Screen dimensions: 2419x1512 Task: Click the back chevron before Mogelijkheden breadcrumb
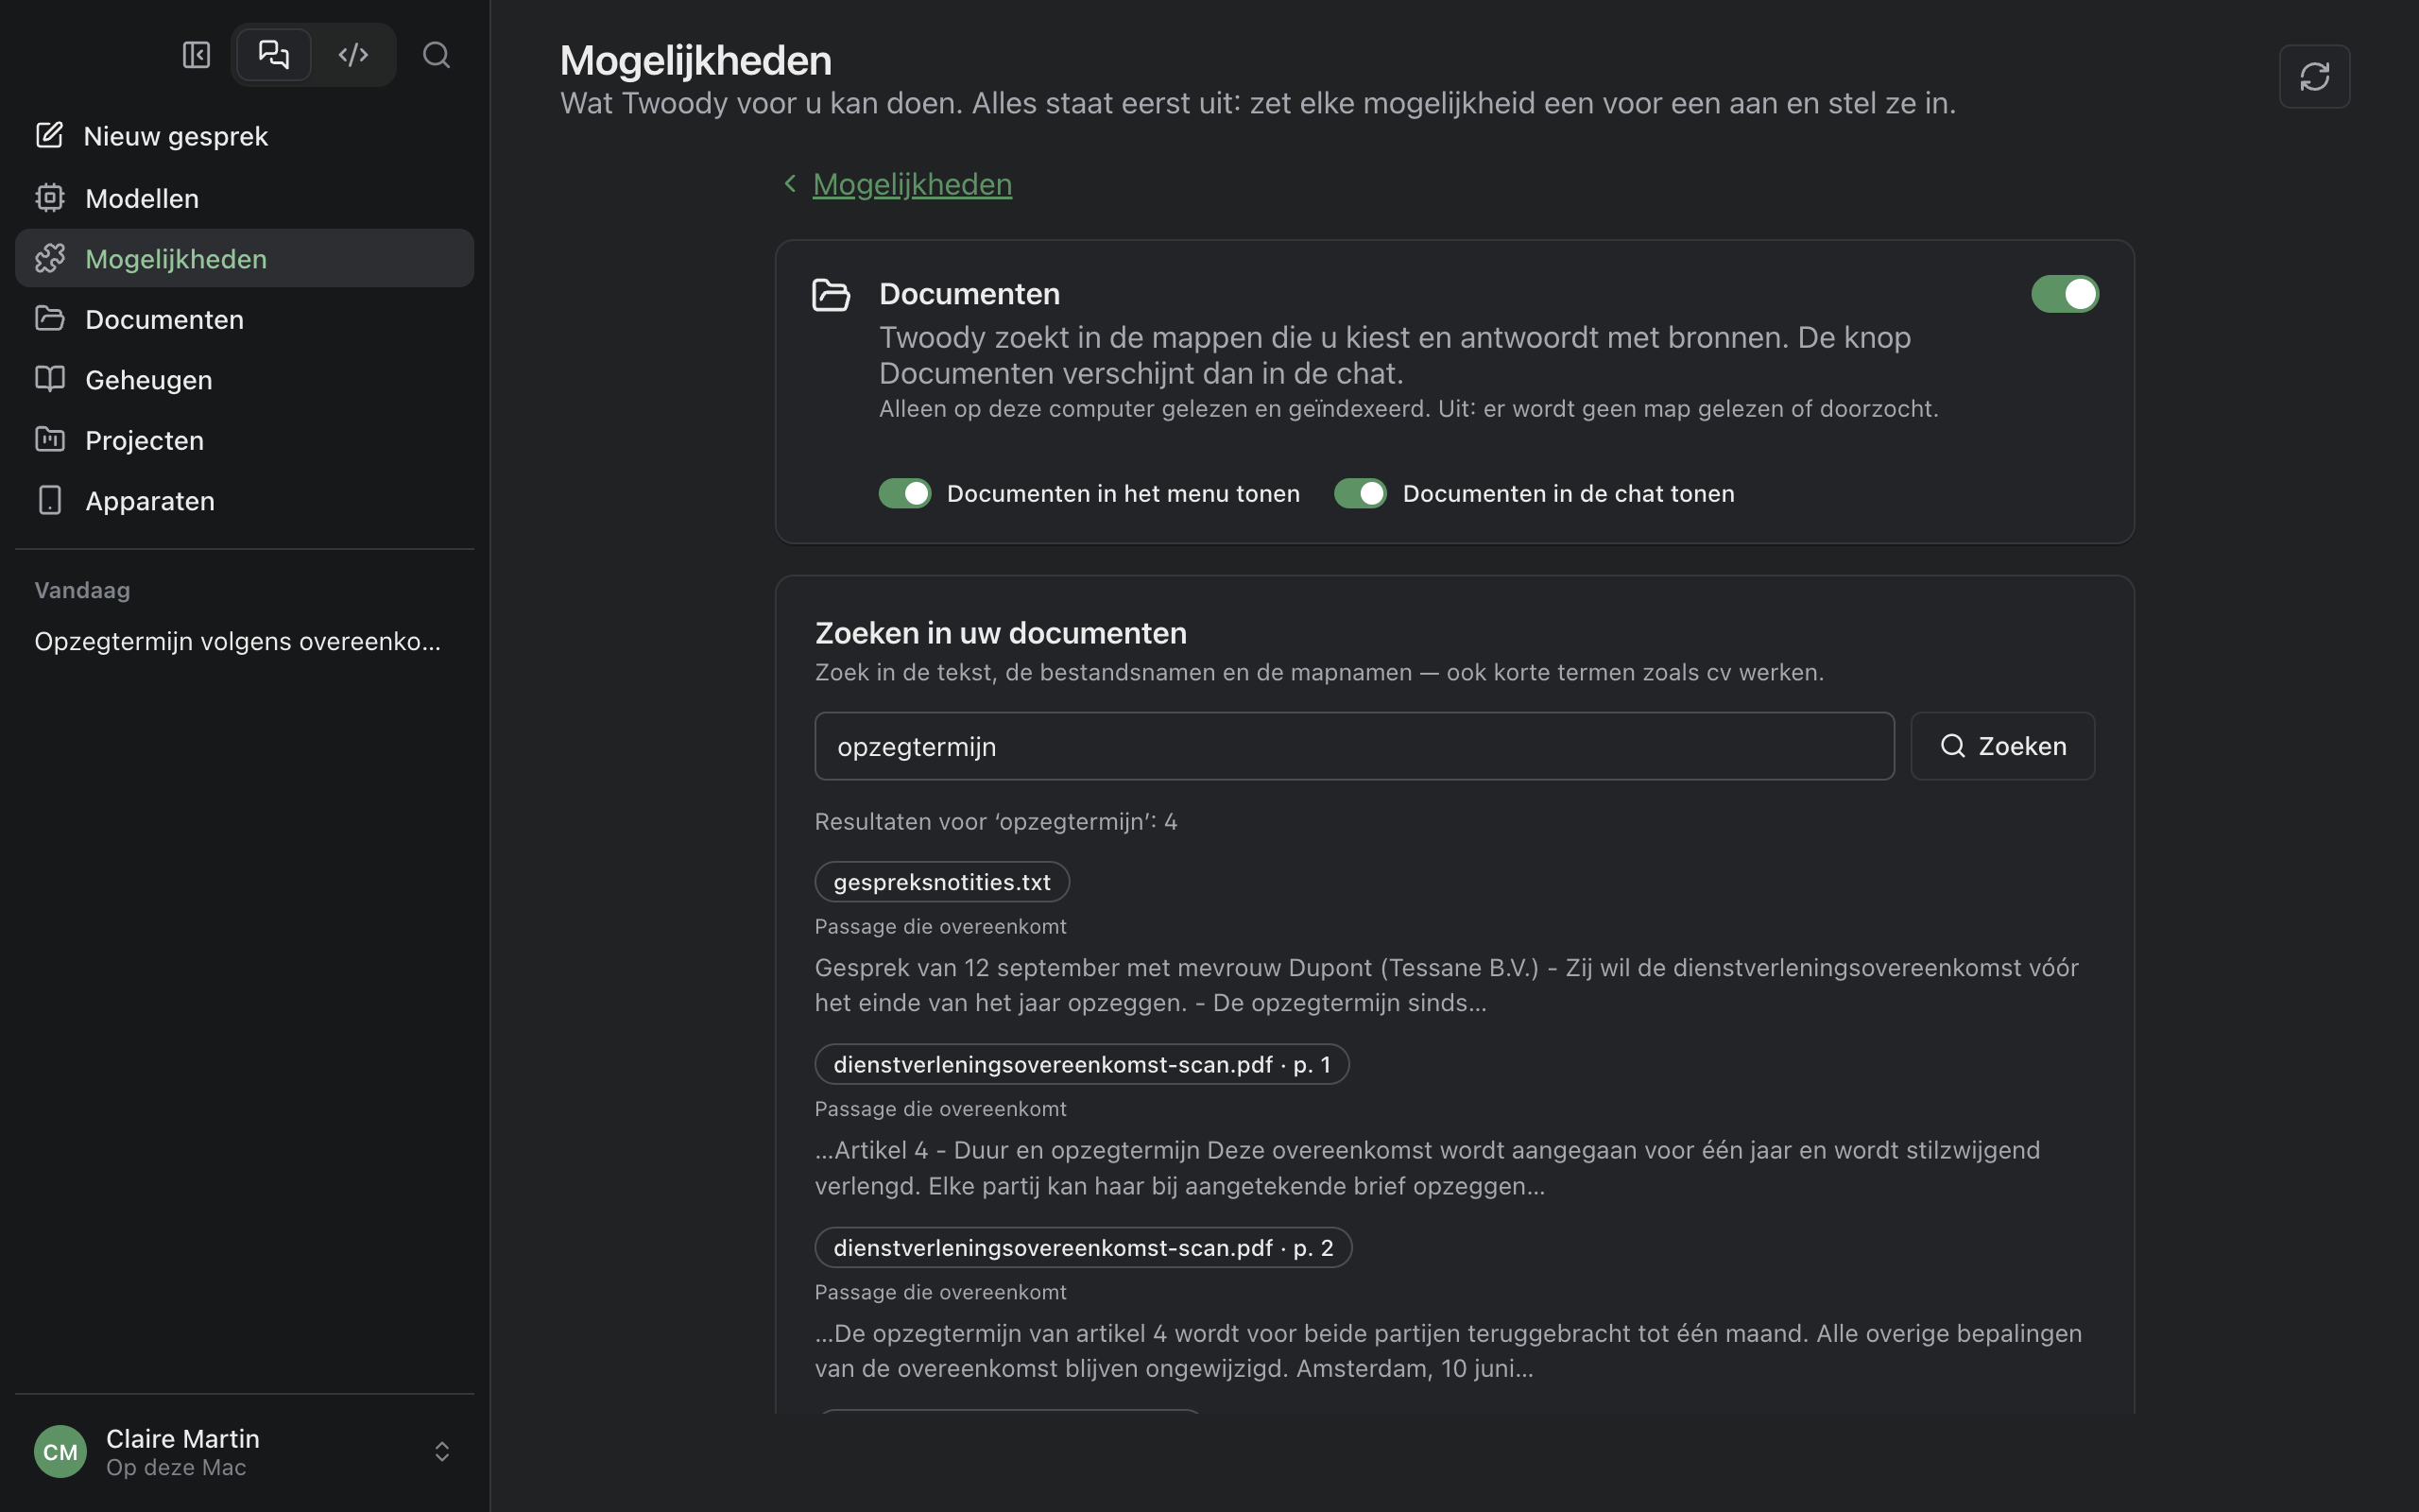pyautogui.click(x=790, y=184)
